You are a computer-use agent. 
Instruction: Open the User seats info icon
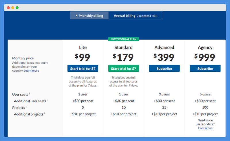(x=29, y=93)
